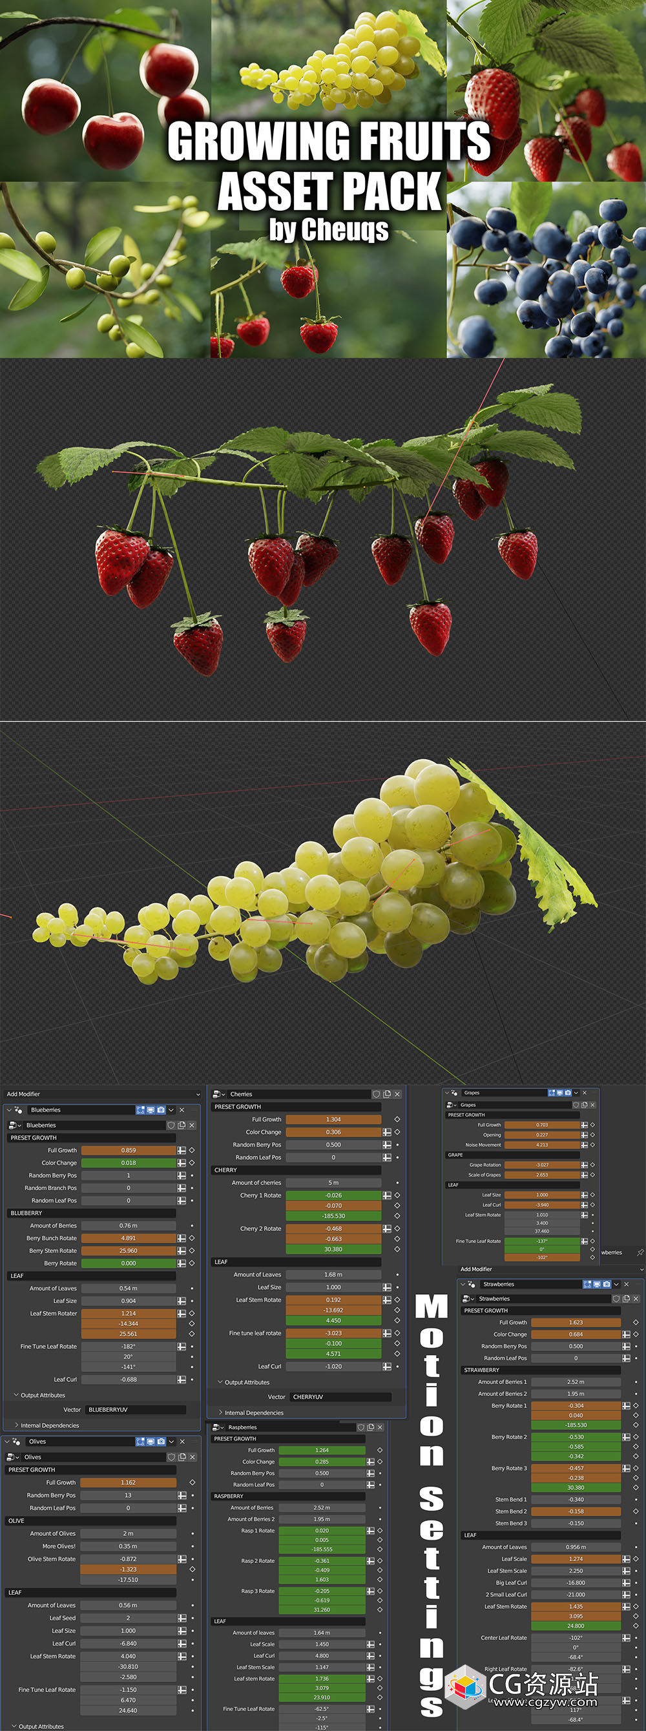Screen dimensions: 646x1731
Task: Duplicate the Blueberries node group
Action: (x=182, y=1125)
